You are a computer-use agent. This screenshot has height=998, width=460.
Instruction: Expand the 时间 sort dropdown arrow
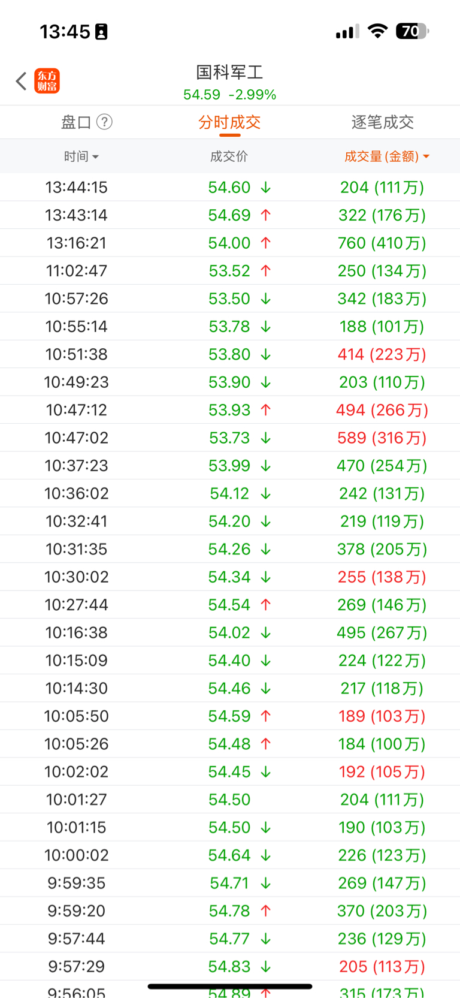pyautogui.click(x=96, y=157)
